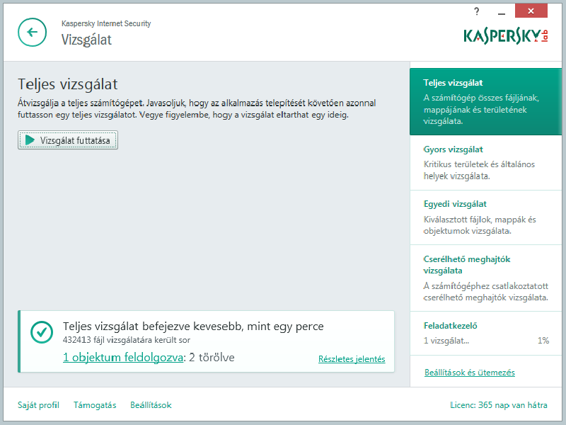The image size is (566, 425).
Task: Click the 2 törölve text
Action: coord(212,358)
